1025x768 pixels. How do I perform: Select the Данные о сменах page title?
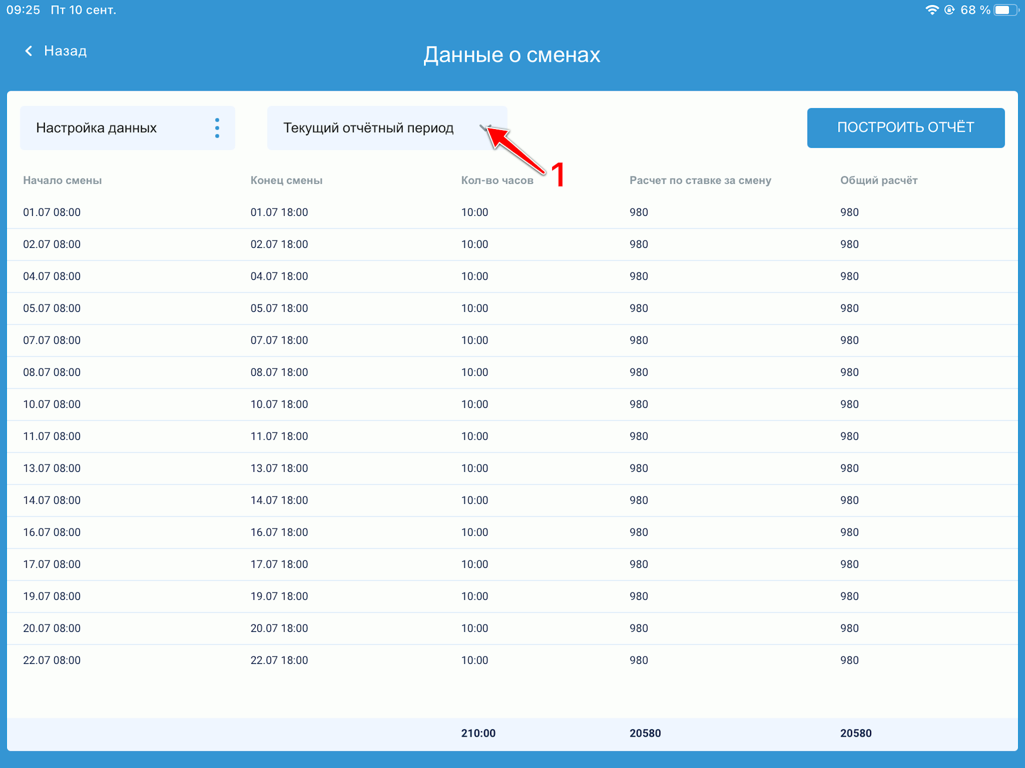[x=512, y=54]
